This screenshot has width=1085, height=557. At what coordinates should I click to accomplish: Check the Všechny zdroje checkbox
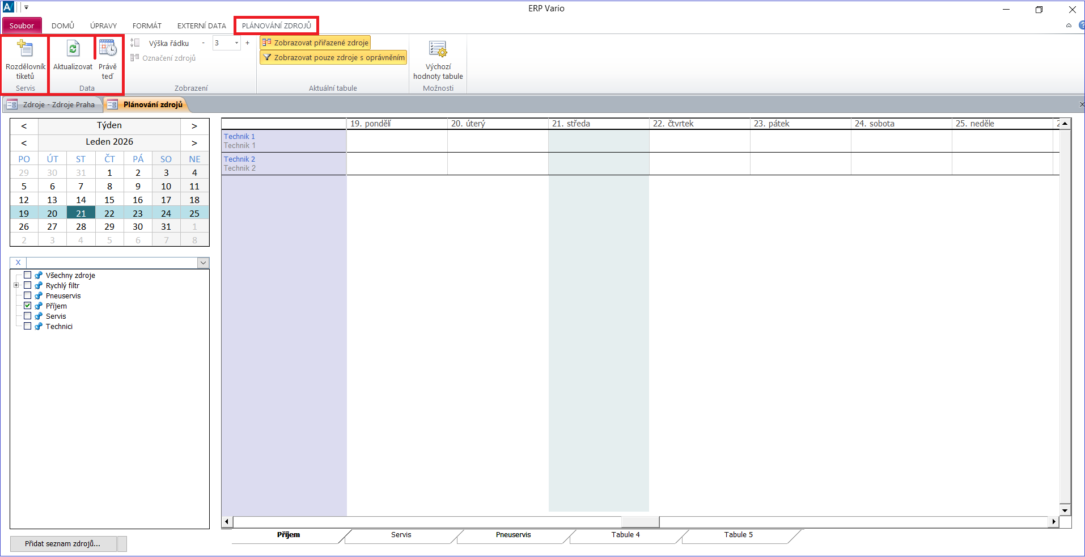click(x=27, y=275)
